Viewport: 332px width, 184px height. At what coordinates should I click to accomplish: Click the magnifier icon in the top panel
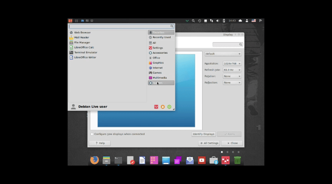coord(193,21)
